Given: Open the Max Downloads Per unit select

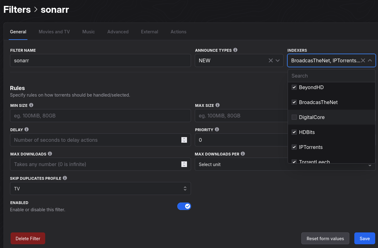Looking at the screenshot, I should pyautogui.click(x=285, y=164).
